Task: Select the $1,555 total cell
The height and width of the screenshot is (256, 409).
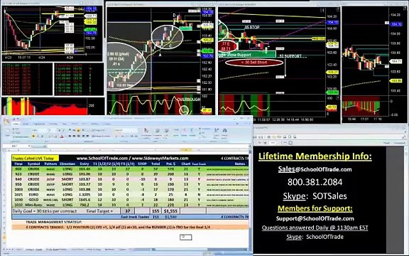Action: (170, 210)
